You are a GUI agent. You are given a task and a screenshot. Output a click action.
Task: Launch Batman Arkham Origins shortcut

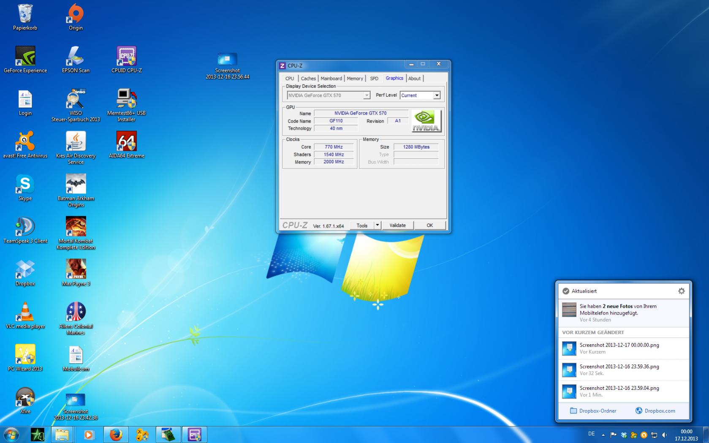click(x=76, y=185)
